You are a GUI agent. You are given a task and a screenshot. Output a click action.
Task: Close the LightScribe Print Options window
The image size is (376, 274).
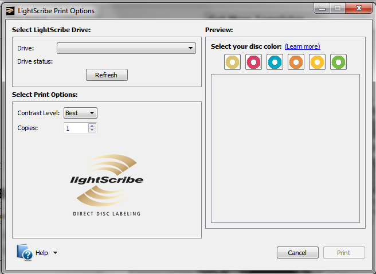(x=359, y=9)
